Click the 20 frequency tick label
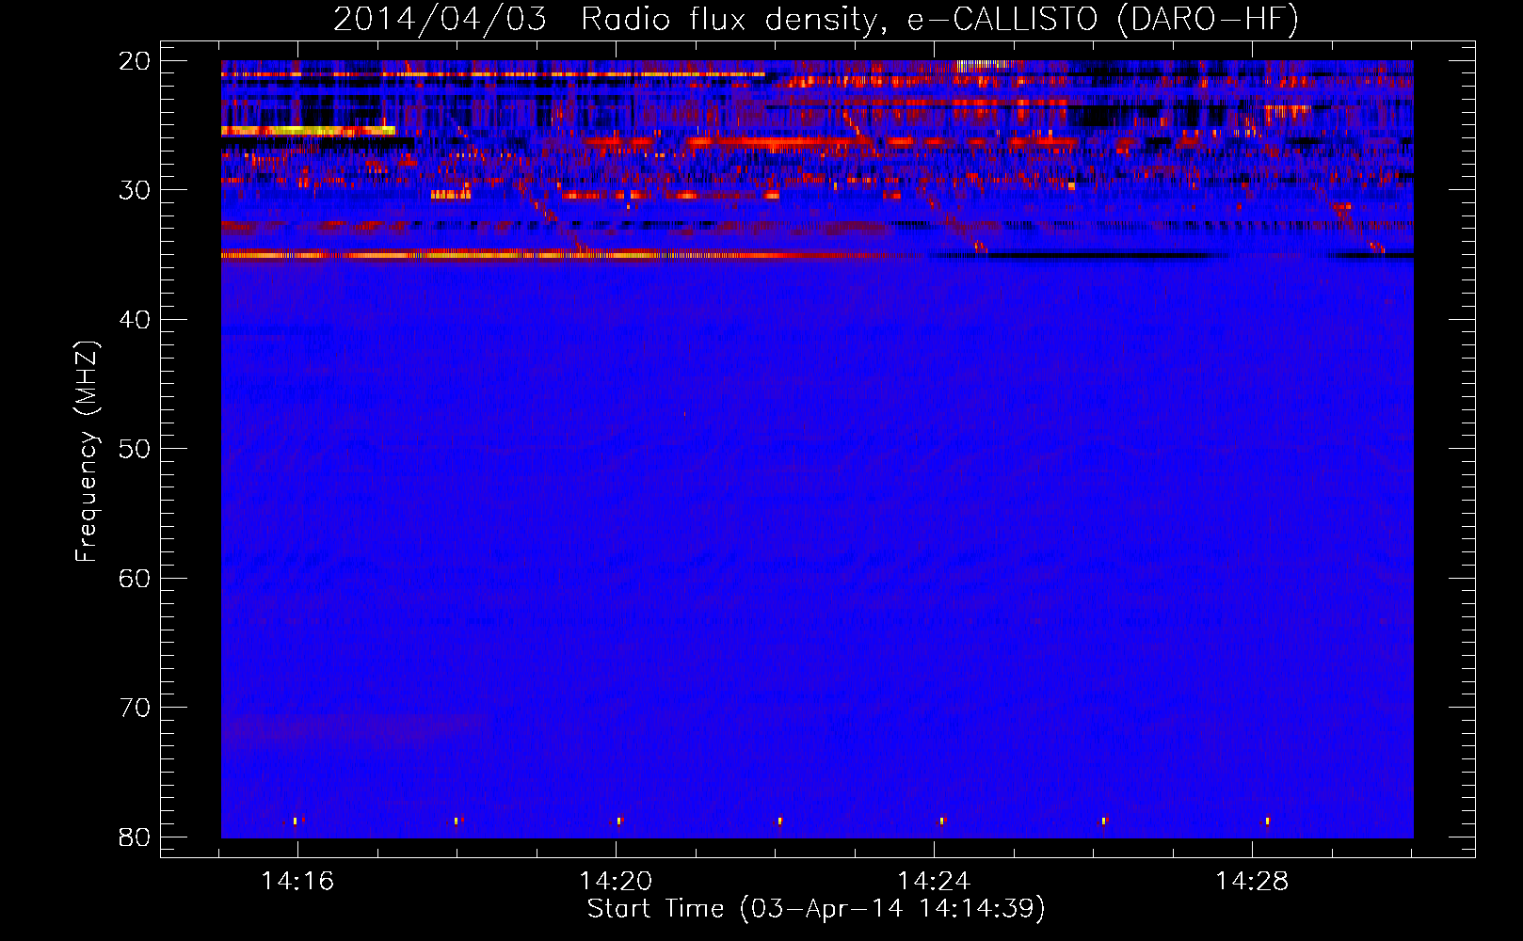Viewport: 1523px width, 941px height. [135, 61]
